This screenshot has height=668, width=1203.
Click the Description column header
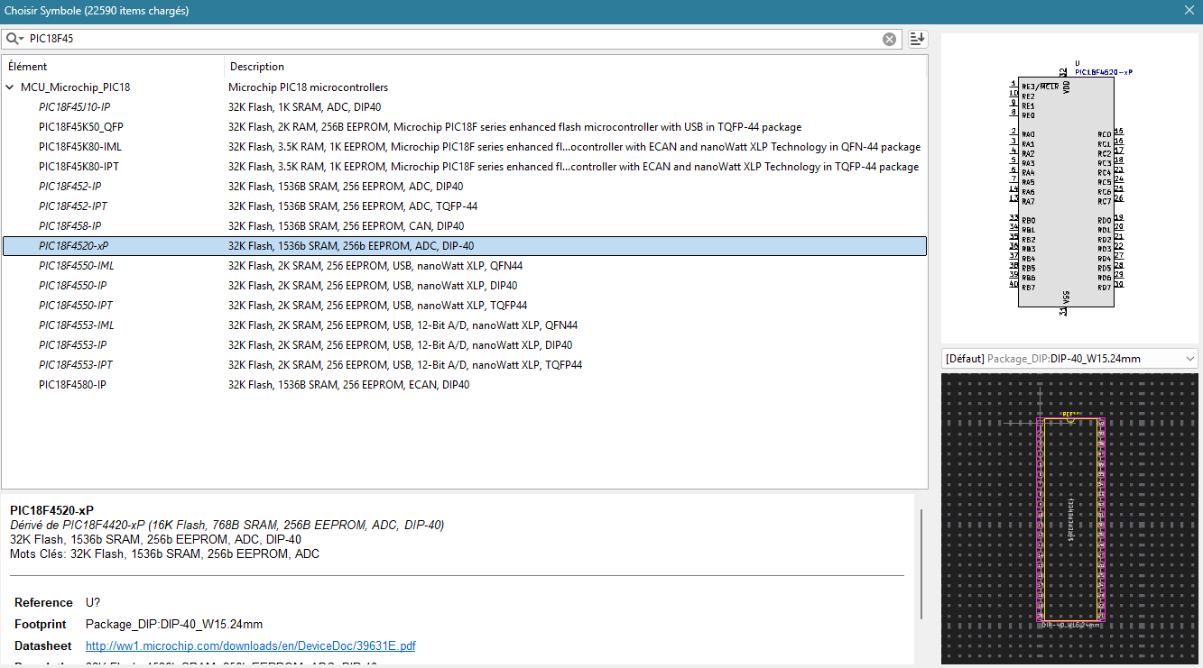point(576,67)
